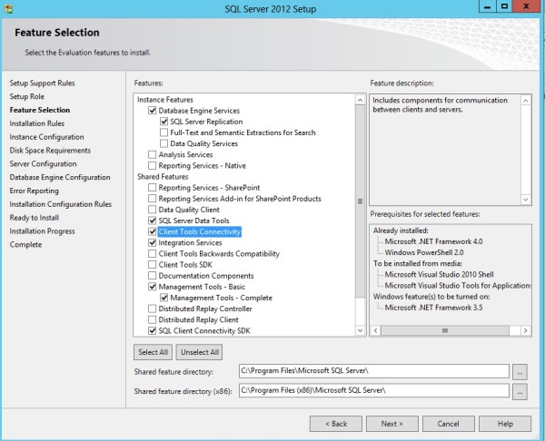Screen dimensions: 545x441
Task: Select the Installation Rules step
Action: click(x=36, y=123)
